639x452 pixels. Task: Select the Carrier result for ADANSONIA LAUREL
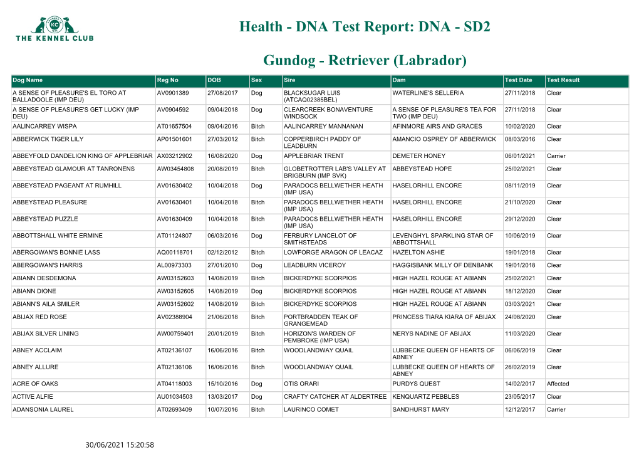tap(556, 409)
